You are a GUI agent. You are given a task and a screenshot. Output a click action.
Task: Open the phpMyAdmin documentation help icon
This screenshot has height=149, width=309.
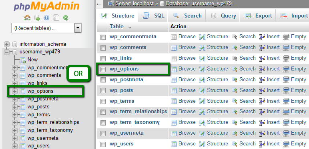pos(46,18)
